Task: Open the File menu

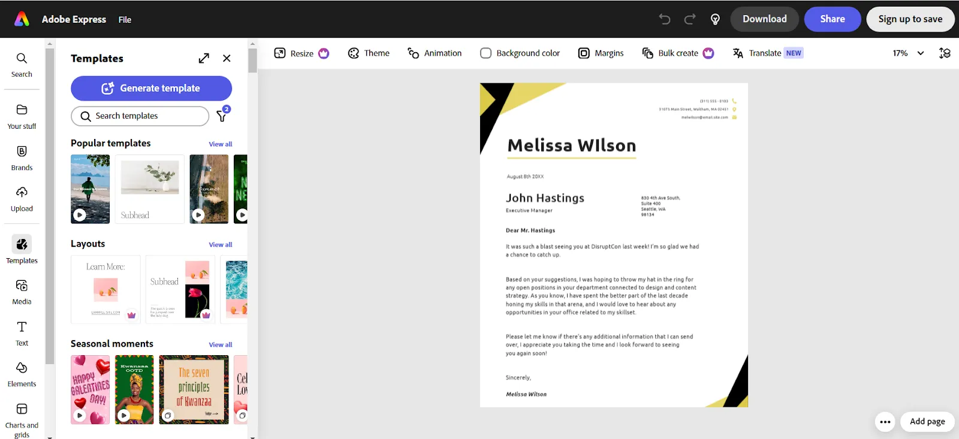Action: (125, 20)
